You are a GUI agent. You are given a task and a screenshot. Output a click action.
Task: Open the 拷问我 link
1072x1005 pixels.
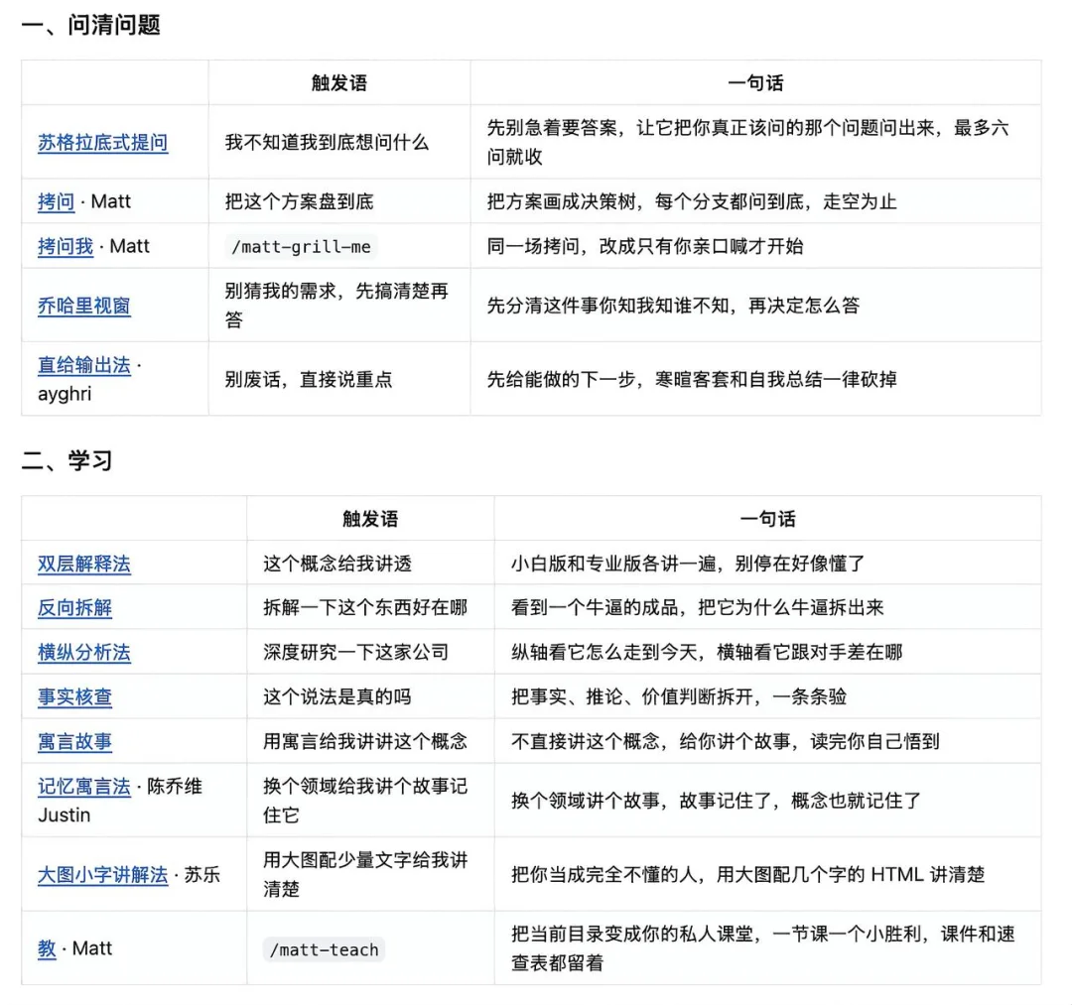(x=66, y=246)
